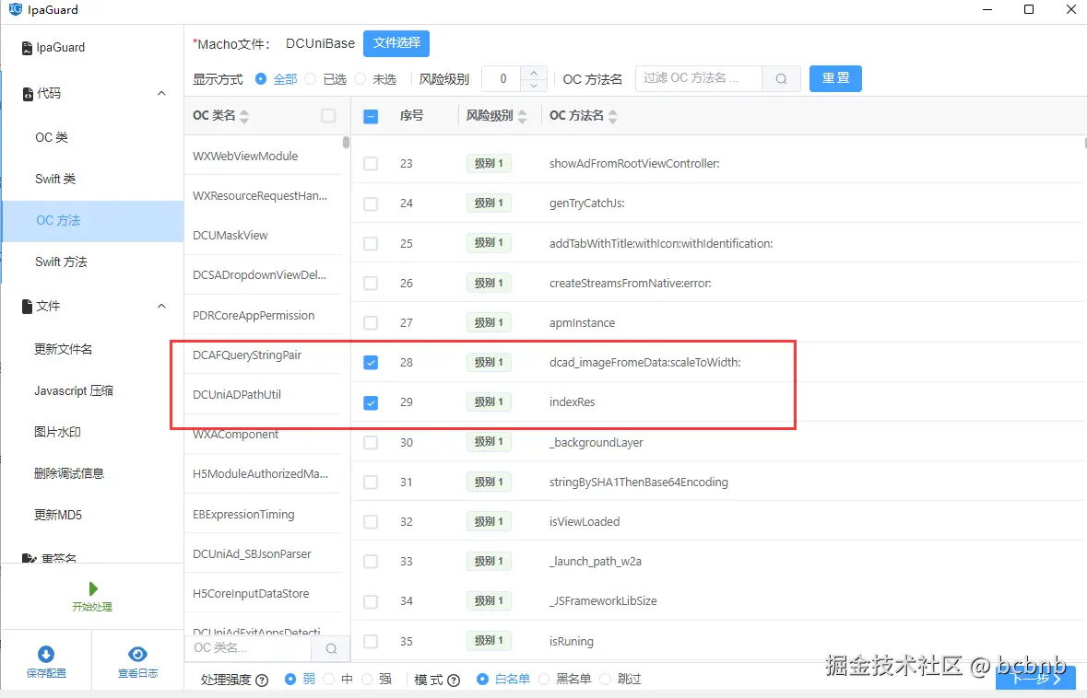Choose 跳过 mode radio button
The width and height of the screenshot is (1087, 698).
(x=605, y=680)
